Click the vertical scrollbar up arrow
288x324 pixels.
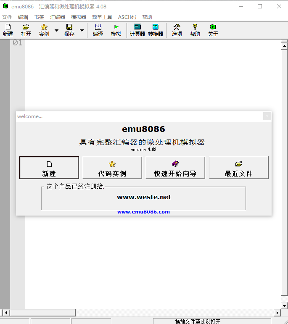pos(285,46)
